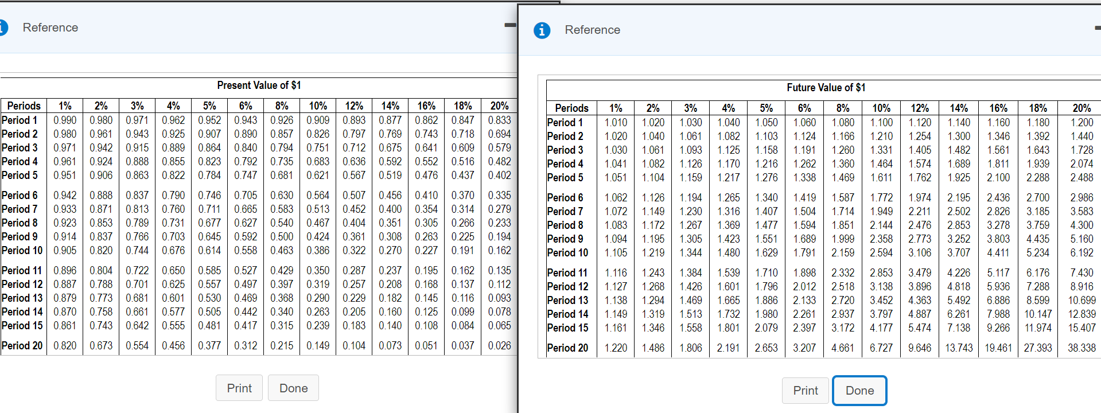The height and width of the screenshot is (413, 1101).
Task: Click "Period 20" row label in Future Value table
Action: (x=567, y=348)
